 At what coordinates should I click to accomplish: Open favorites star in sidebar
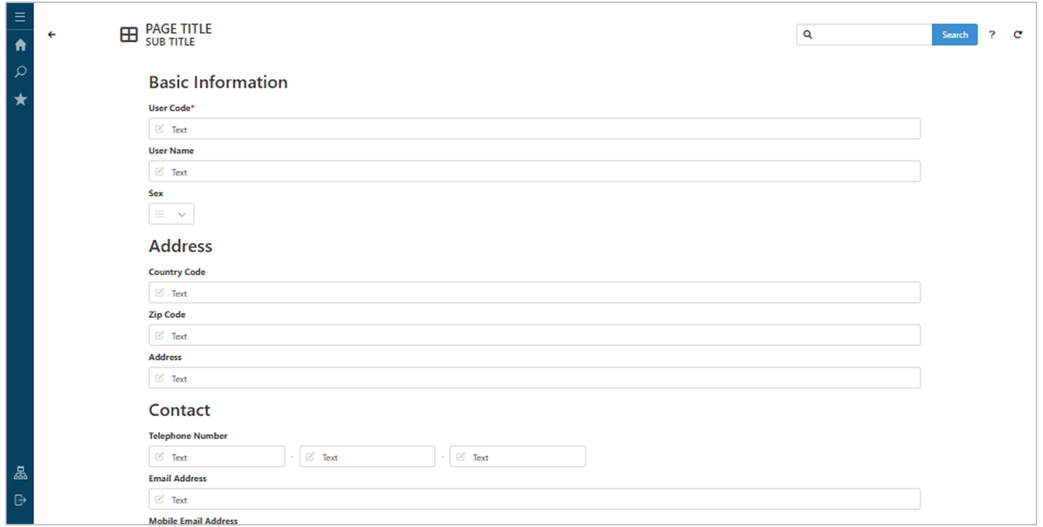pyautogui.click(x=20, y=99)
